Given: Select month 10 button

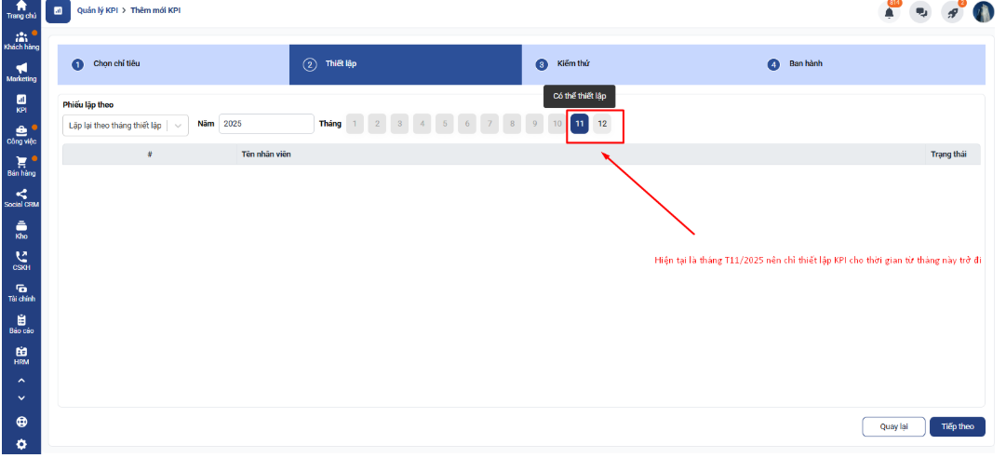Looking at the screenshot, I should tap(557, 124).
